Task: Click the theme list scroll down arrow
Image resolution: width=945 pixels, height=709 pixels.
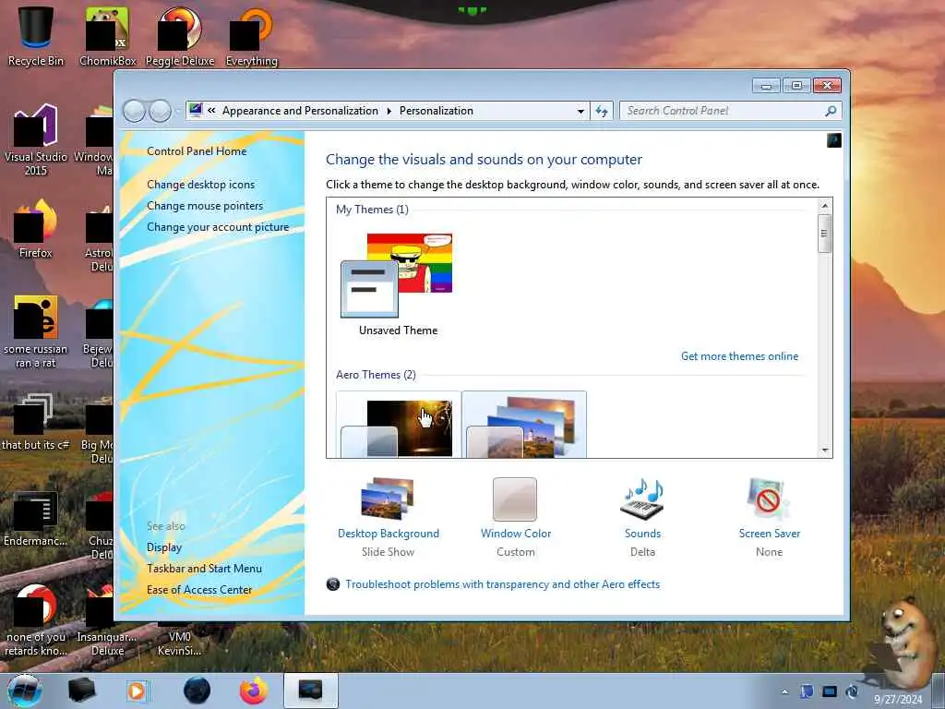Action: [x=825, y=451]
